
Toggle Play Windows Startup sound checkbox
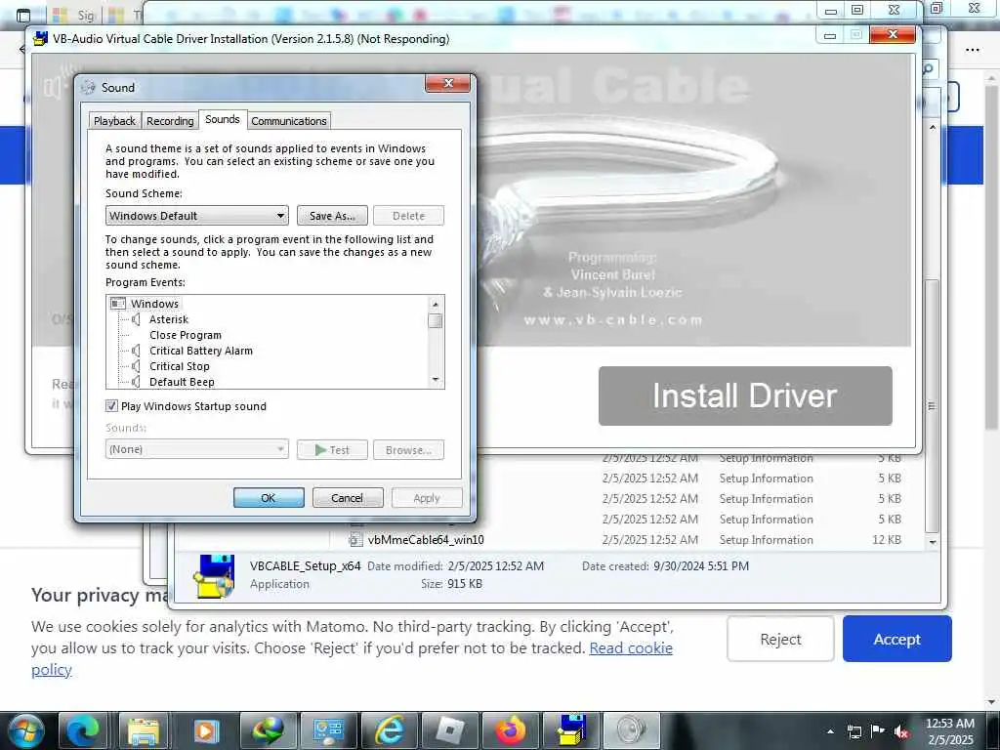point(111,406)
